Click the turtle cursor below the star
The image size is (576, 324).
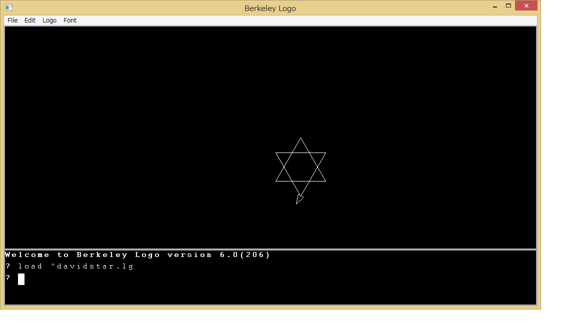(299, 199)
